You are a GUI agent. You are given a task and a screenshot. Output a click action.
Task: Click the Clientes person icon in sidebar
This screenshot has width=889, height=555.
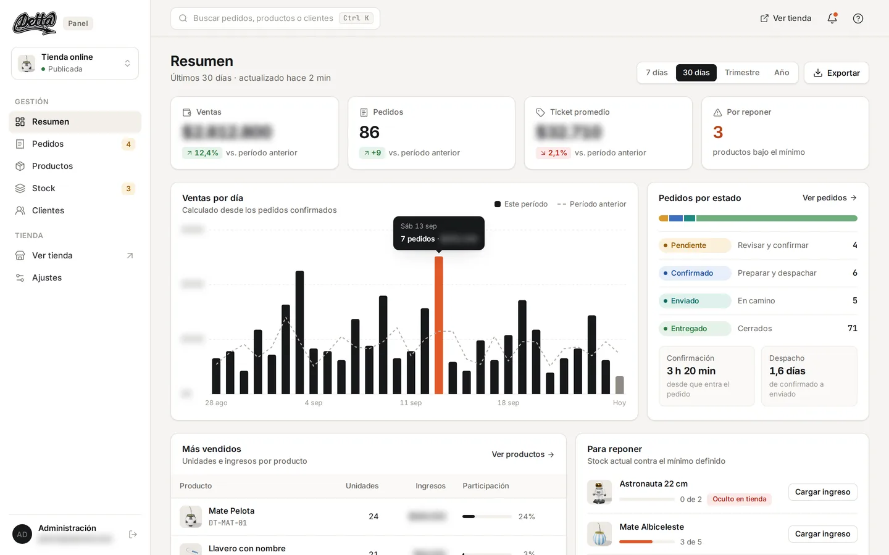pyautogui.click(x=20, y=211)
